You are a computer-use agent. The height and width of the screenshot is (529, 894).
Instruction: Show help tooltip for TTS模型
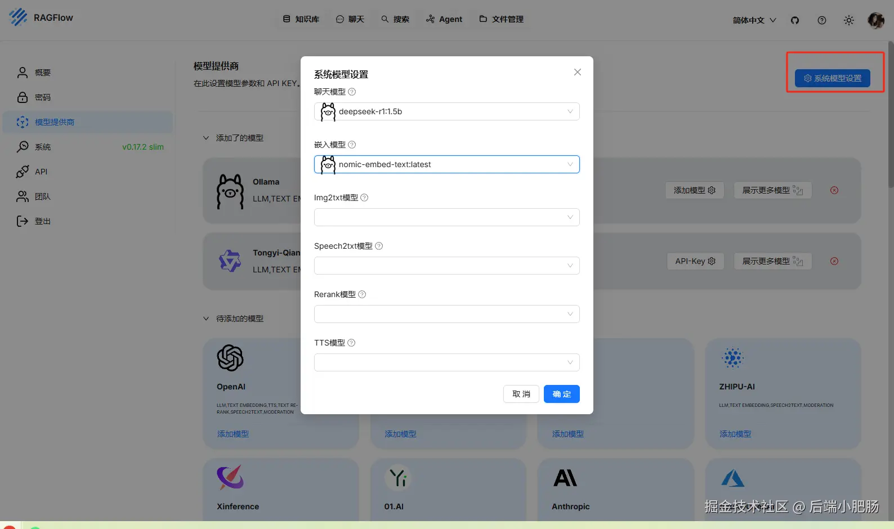tap(351, 343)
